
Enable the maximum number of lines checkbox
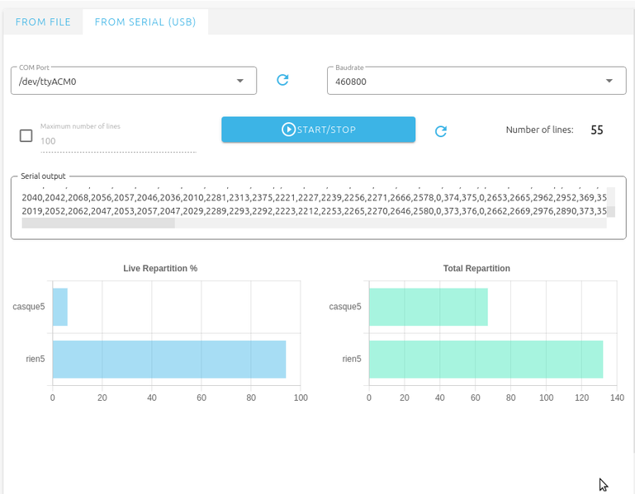(26, 136)
